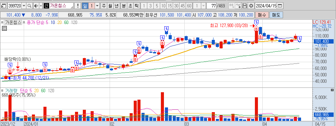Click the window layout icon beside the stock code
This screenshot has width=336, height=126.
pos(4,6)
